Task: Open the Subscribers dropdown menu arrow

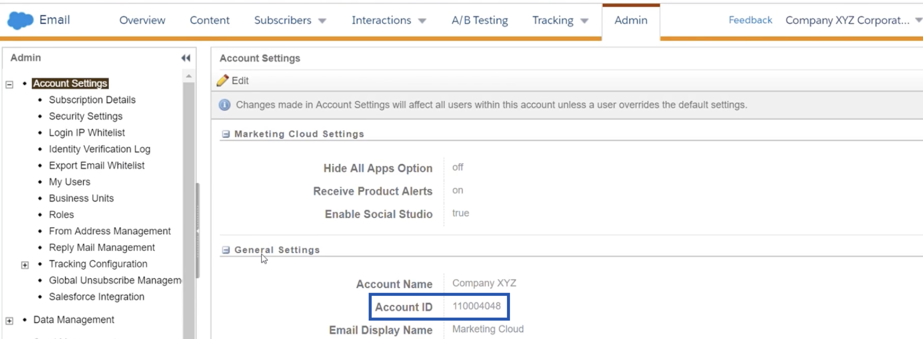Action: click(x=322, y=21)
